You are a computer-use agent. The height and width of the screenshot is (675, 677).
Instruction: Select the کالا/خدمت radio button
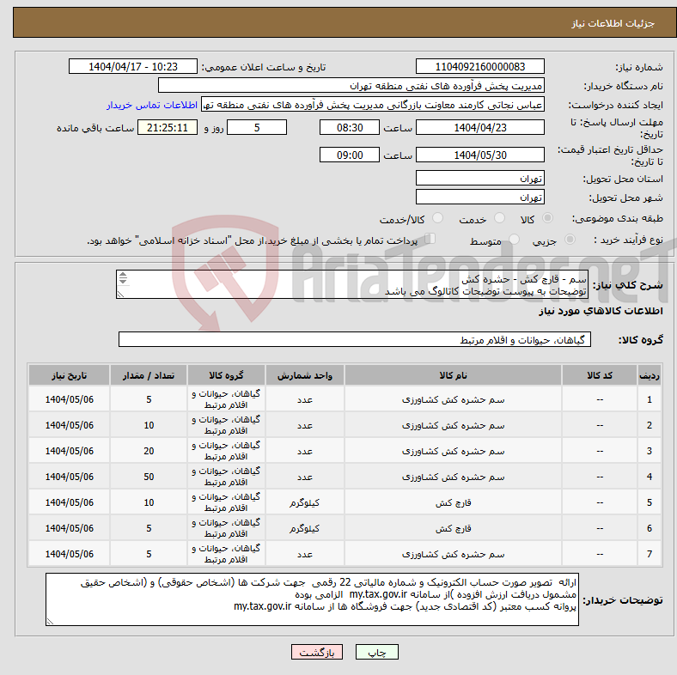tap(438, 218)
